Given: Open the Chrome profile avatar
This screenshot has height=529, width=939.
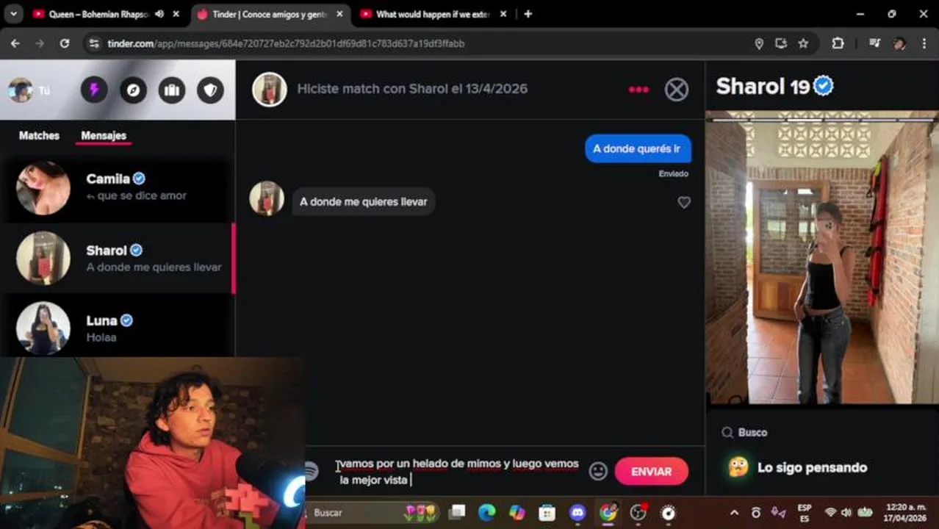Looking at the screenshot, I should click(x=899, y=43).
